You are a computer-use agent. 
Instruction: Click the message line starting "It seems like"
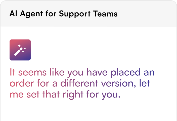[82, 73]
